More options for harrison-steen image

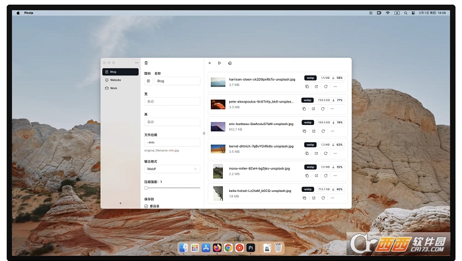(x=335, y=86)
